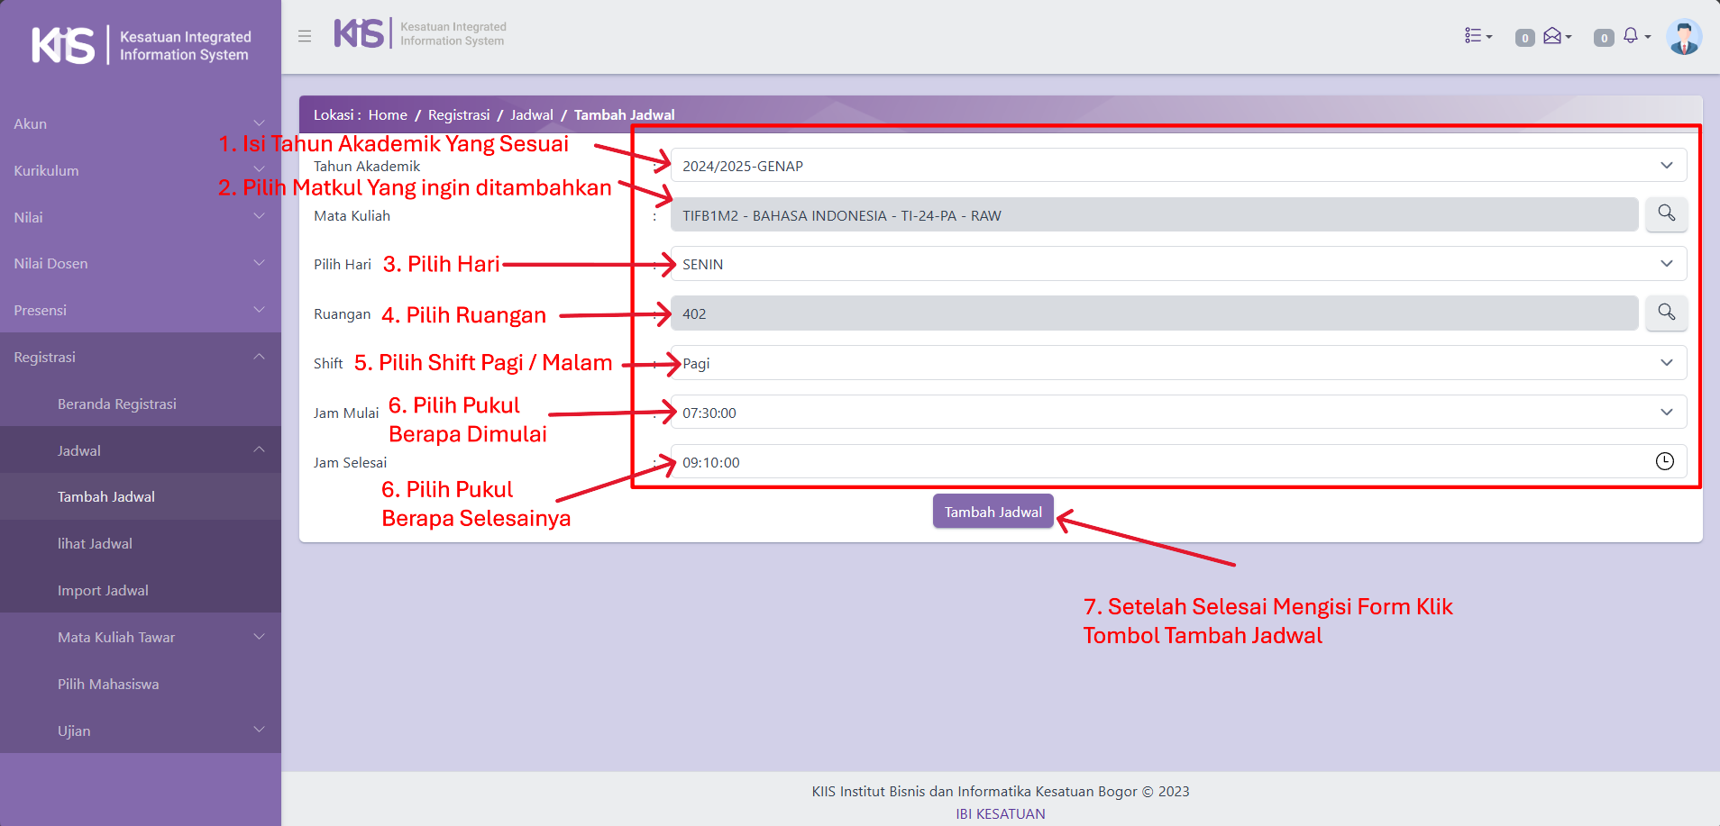
Task: Click the hamburger menu icon in header
Action: (305, 36)
